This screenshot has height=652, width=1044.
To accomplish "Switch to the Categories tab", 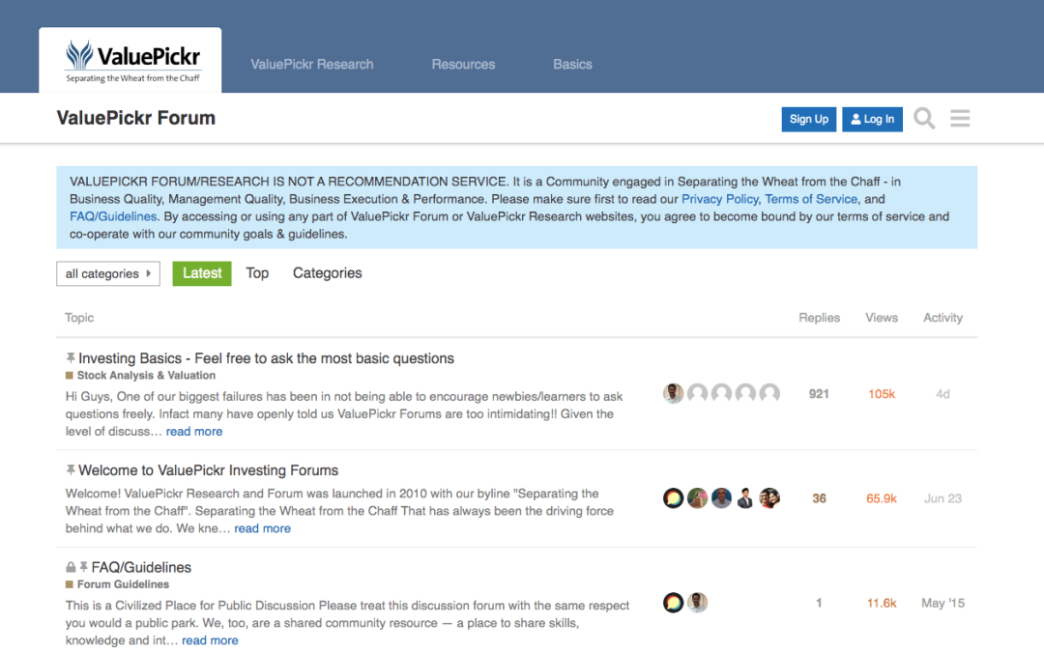I will click(327, 273).
